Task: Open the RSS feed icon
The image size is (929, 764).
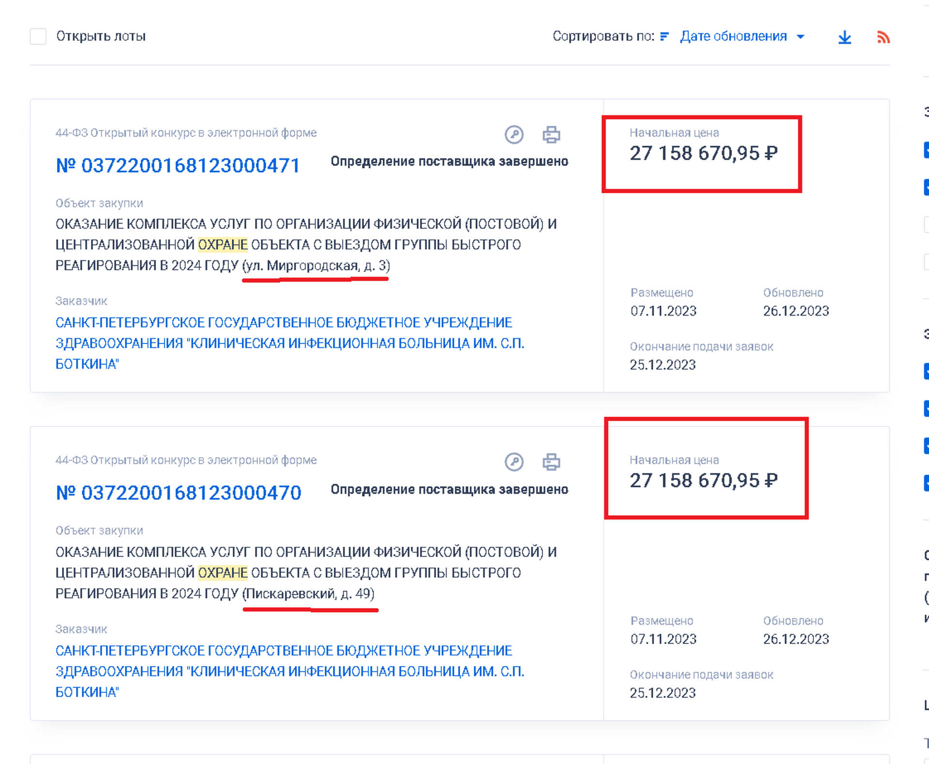Action: pos(884,37)
